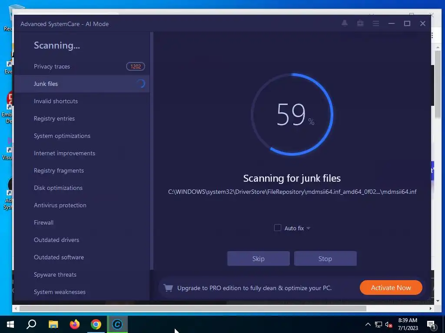The image size is (445, 333).
Task: Click the Upgrade to PRO edition text
Action: click(x=254, y=288)
